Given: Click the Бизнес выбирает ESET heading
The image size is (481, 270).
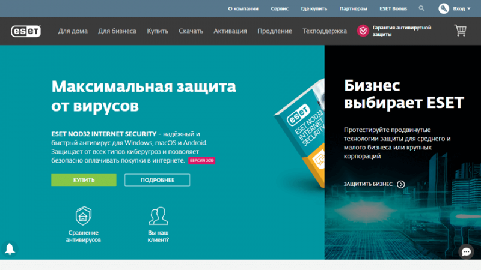Looking at the screenshot, I should coord(403,94).
